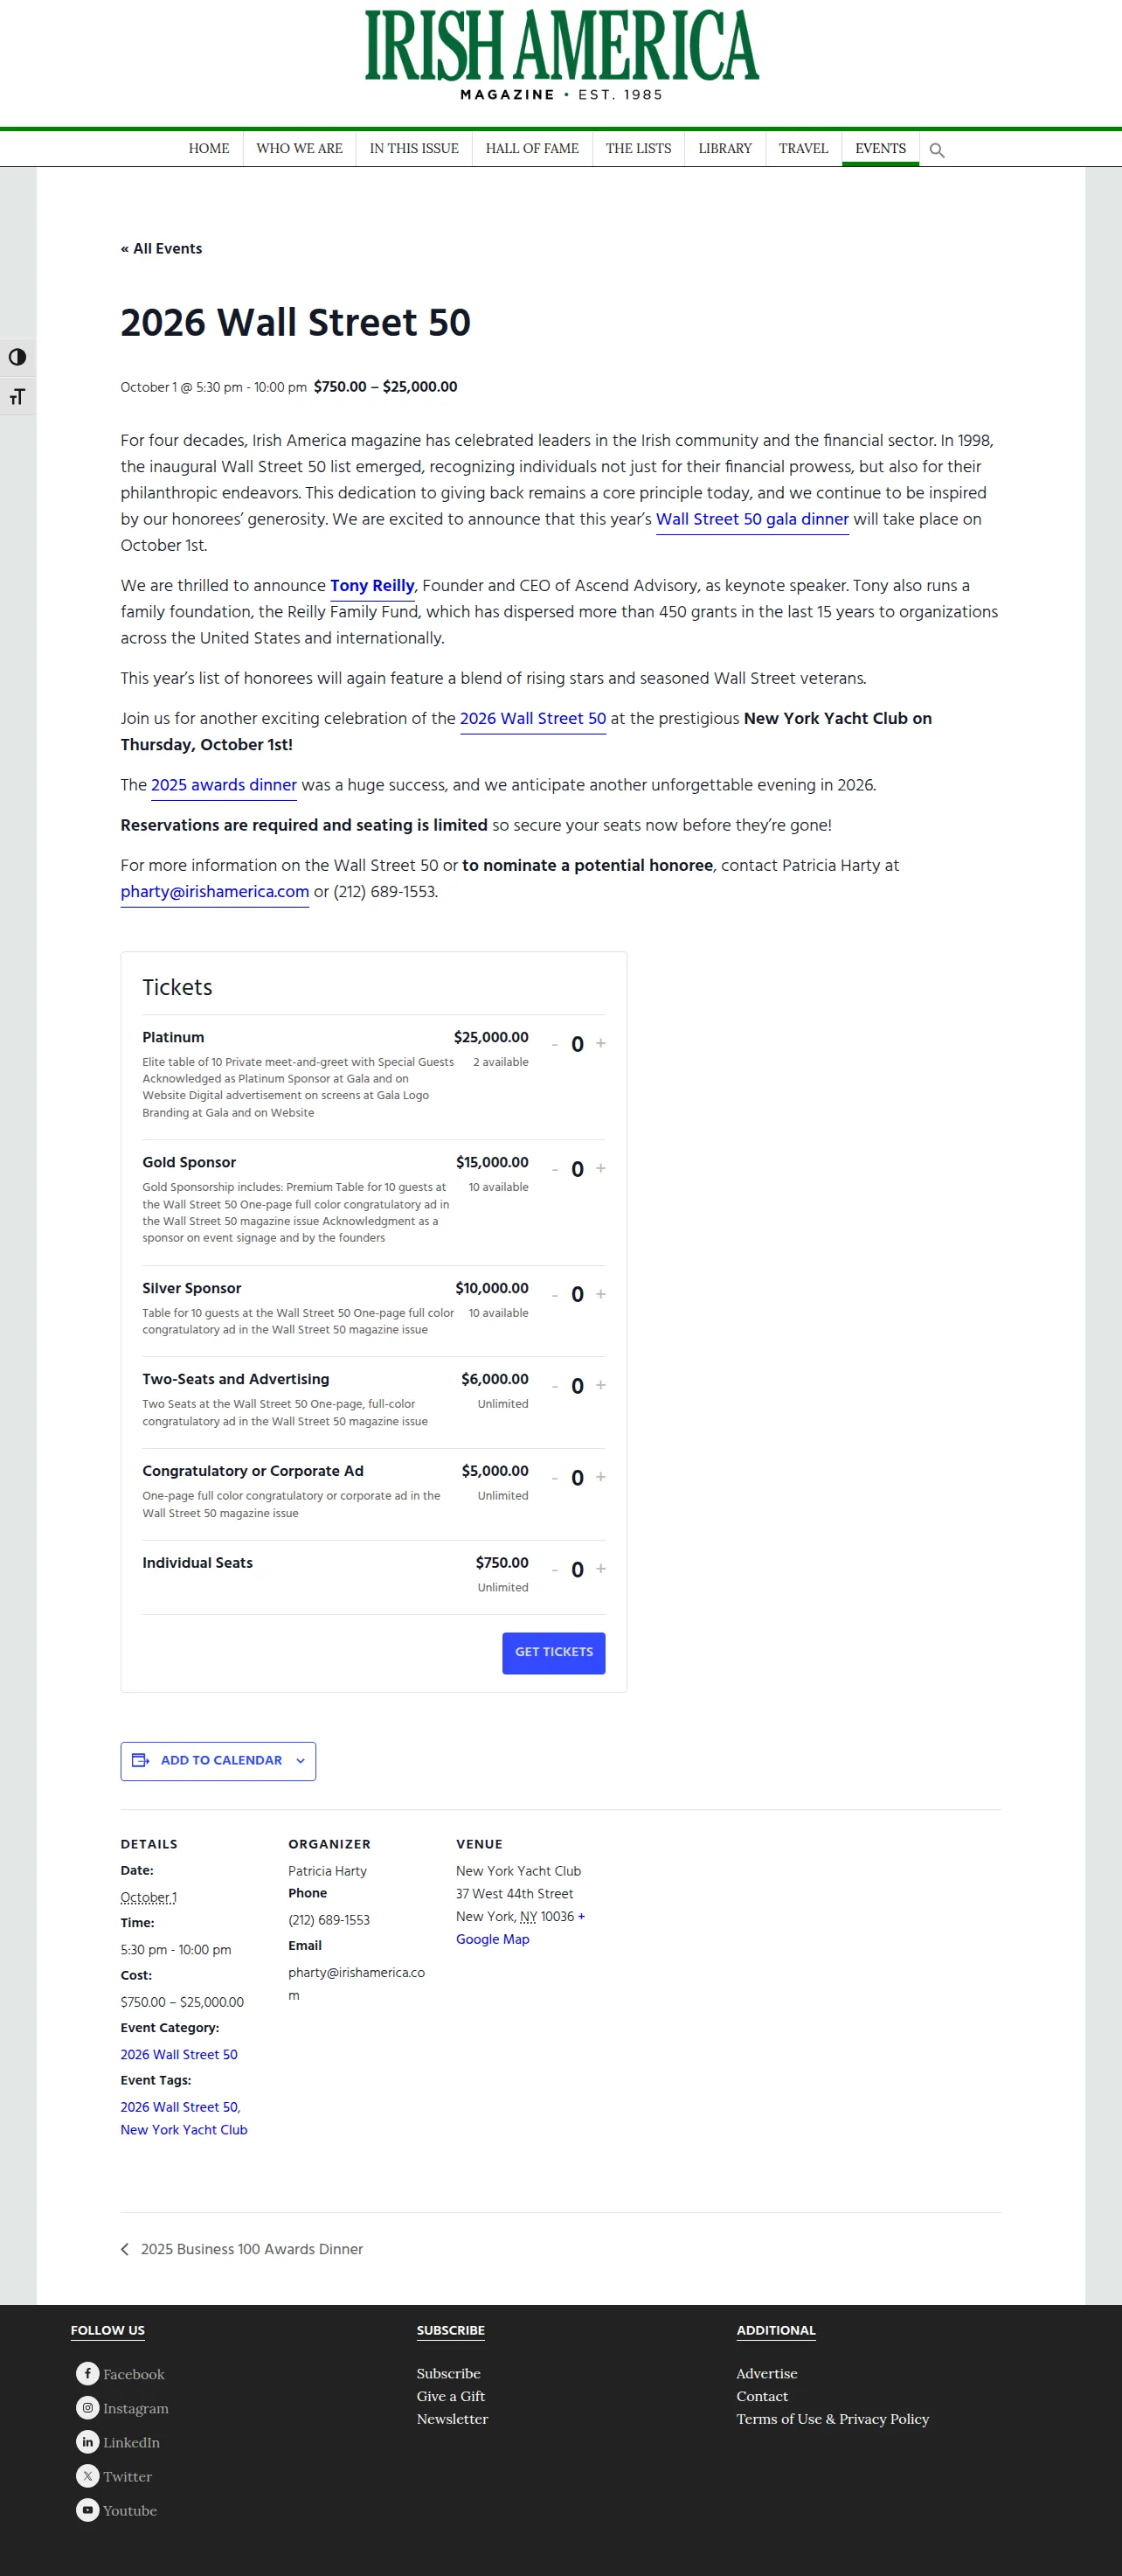The image size is (1122, 2576).
Task: Increase Individual Seats ticket quantity
Action: pyautogui.click(x=600, y=1569)
